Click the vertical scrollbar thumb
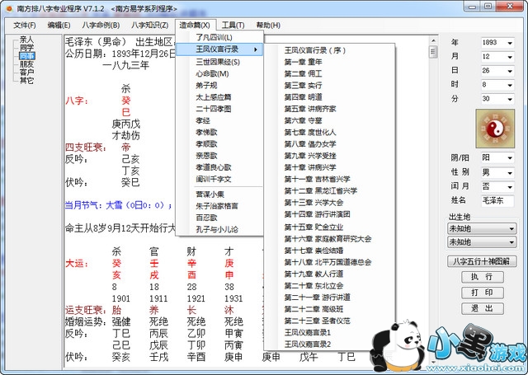The height and width of the screenshot is (375, 528). point(433,53)
